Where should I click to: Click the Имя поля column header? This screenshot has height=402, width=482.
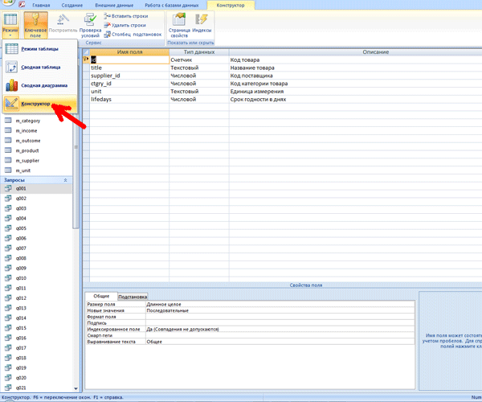point(129,52)
